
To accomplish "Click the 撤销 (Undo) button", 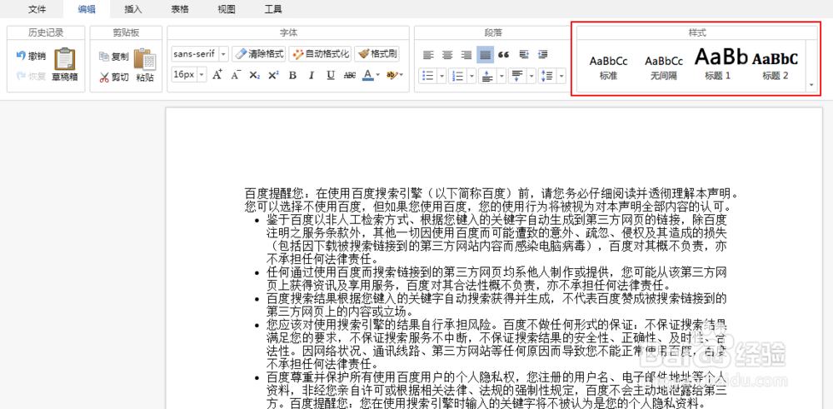I will [x=31, y=56].
